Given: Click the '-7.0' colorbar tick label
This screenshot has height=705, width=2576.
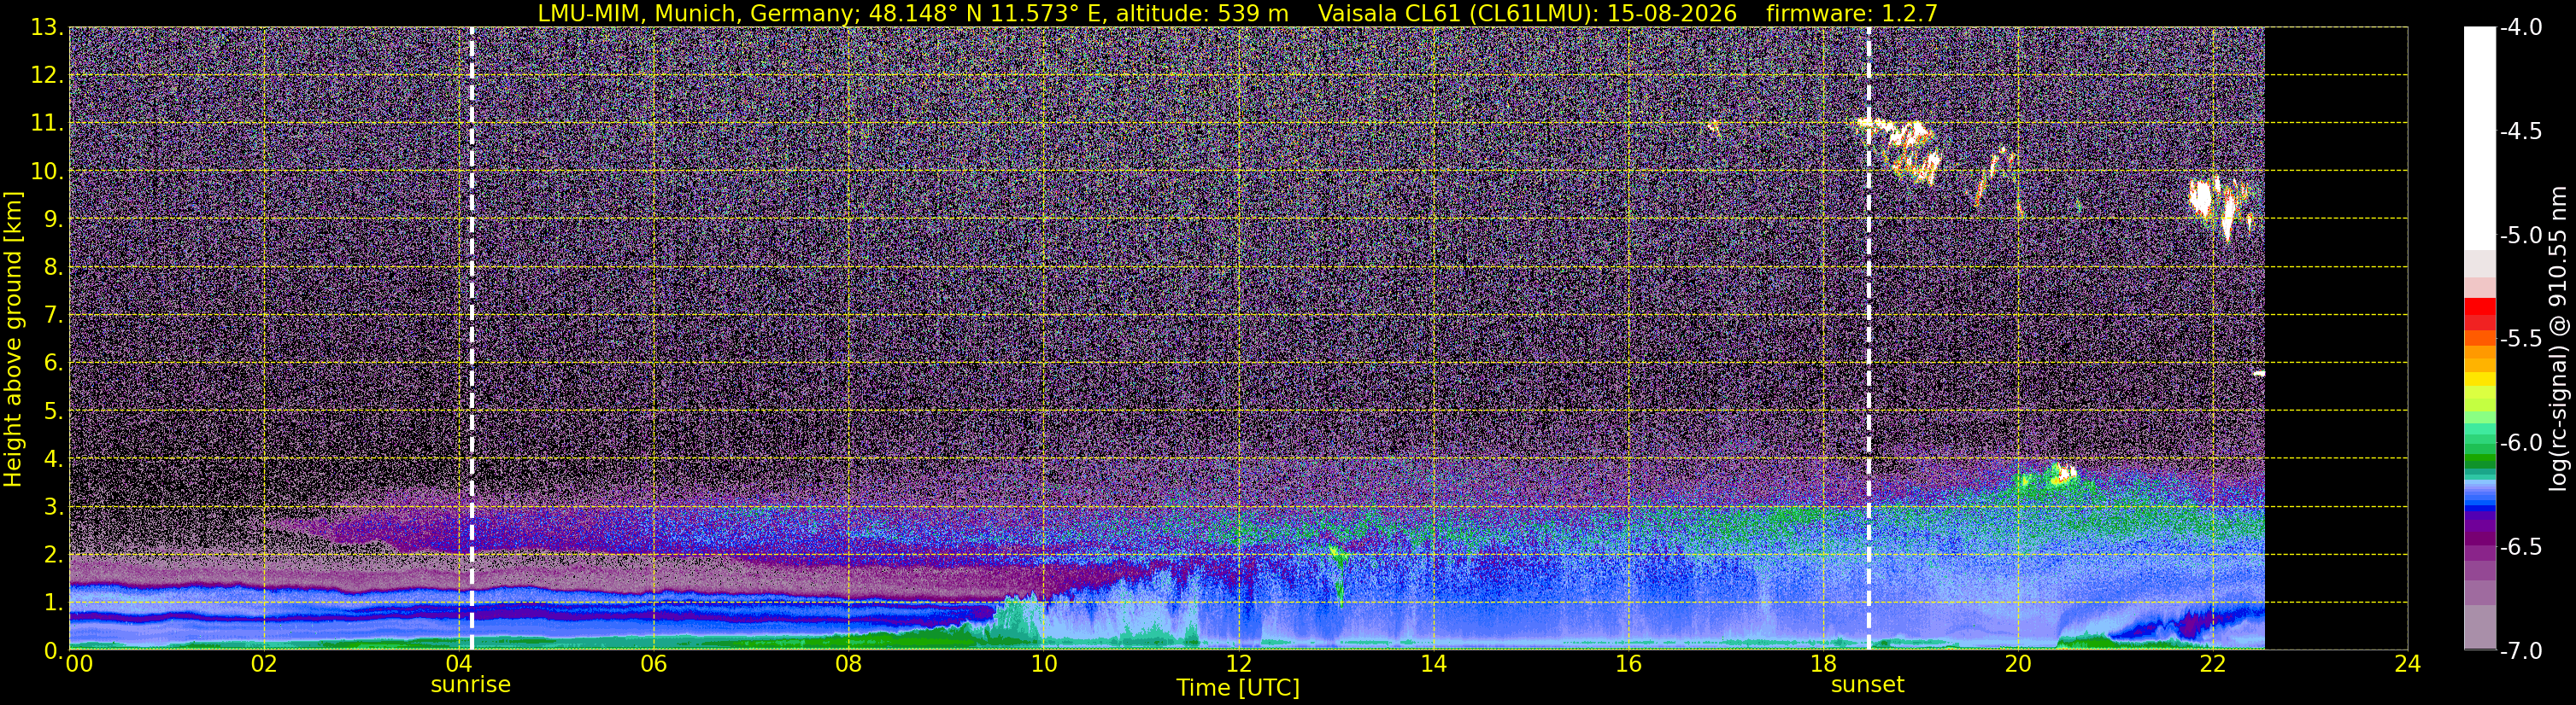Looking at the screenshot, I should pyautogui.click(x=2521, y=651).
